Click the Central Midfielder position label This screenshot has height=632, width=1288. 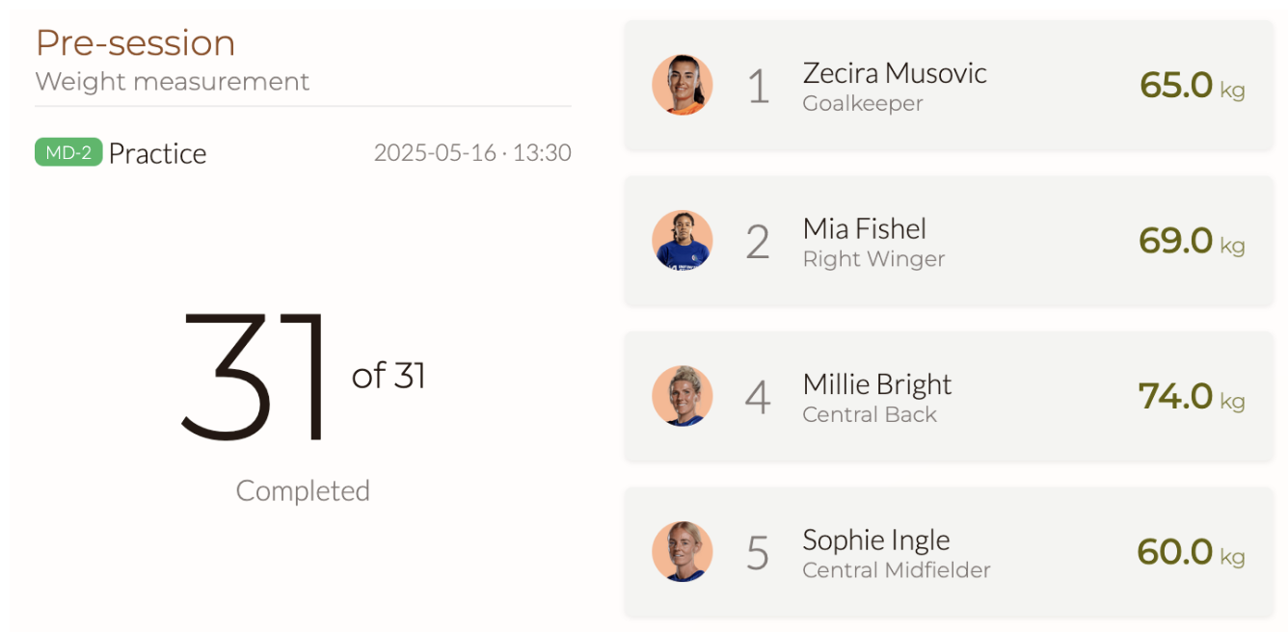897,569
